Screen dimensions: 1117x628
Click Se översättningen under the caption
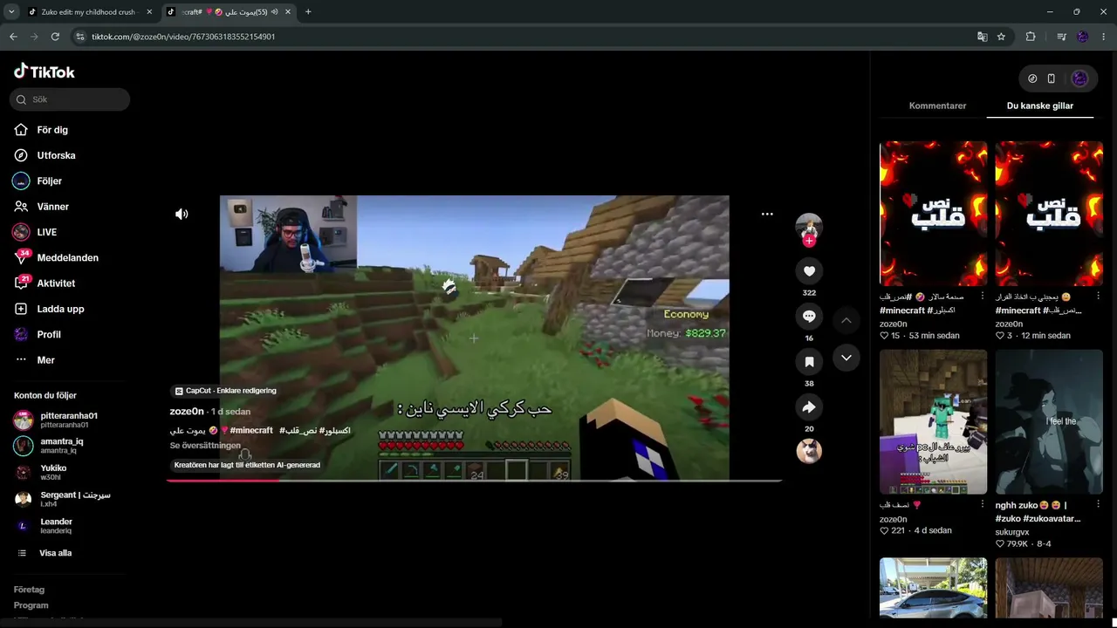(x=205, y=446)
